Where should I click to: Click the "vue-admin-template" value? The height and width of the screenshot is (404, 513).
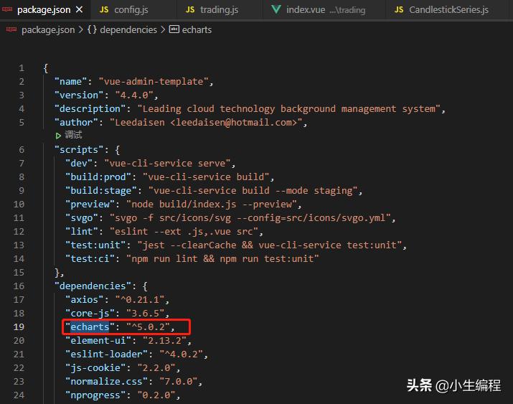point(154,82)
